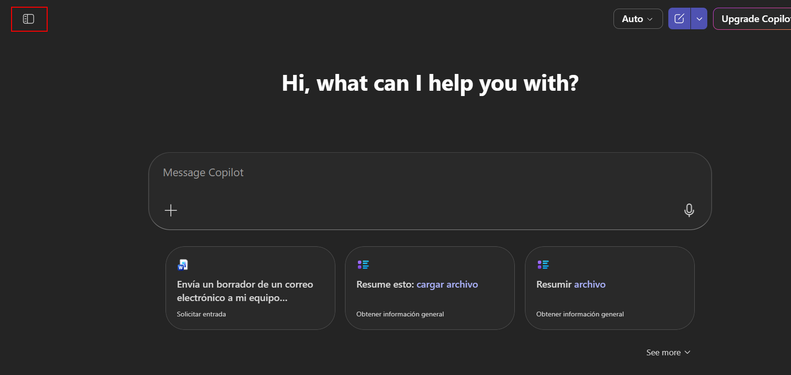The height and width of the screenshot is (375, 791).
Task: Click 'Obtener información general' under Resume esto
Action: (x=400, y=314)
